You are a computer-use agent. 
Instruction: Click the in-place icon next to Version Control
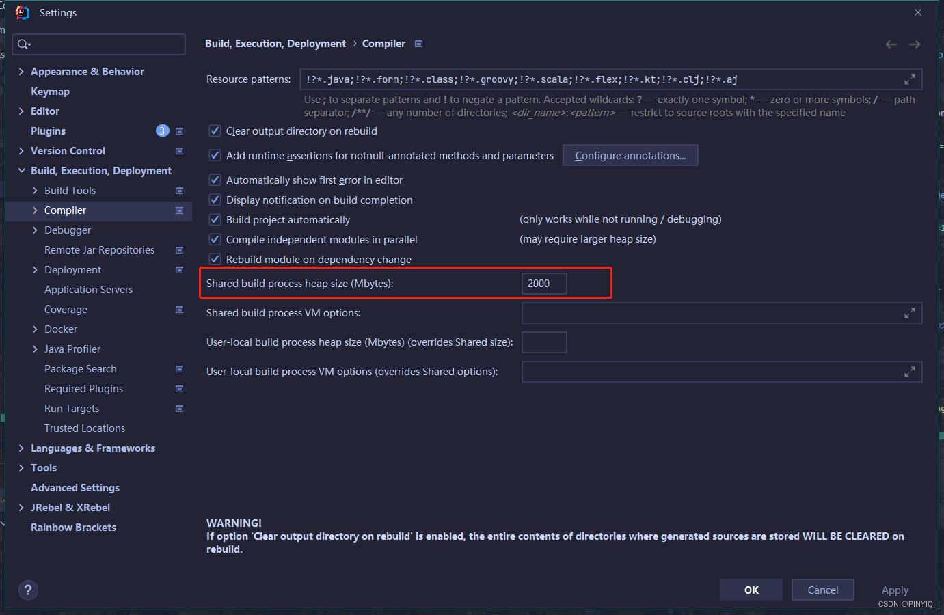tap(179, 150)
